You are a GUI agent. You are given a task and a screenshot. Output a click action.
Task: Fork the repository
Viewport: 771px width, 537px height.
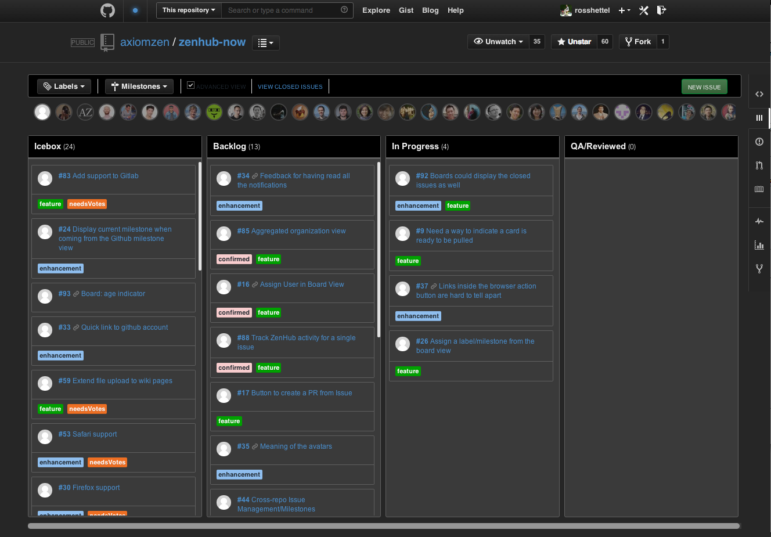coord(637,42)
